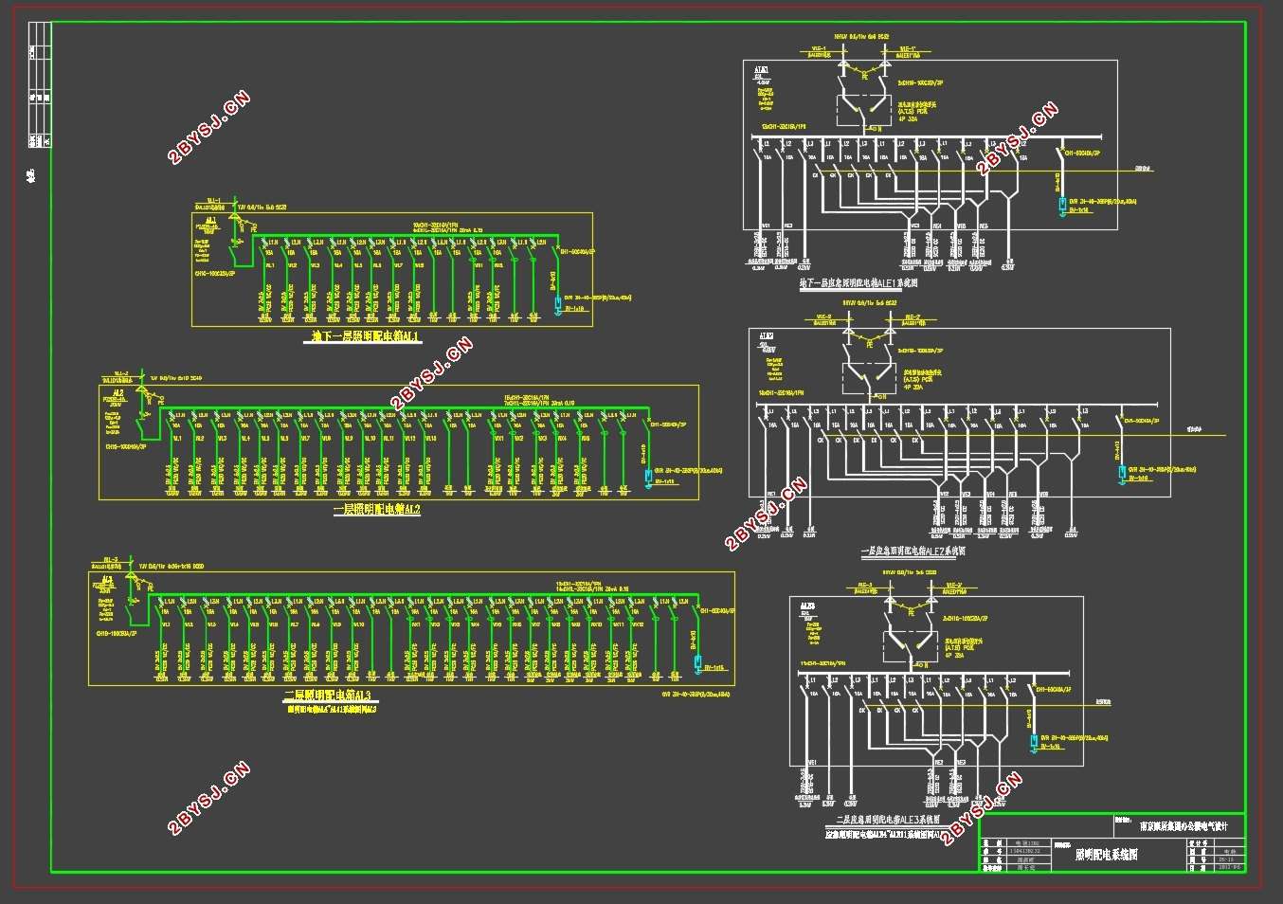
Task: Click the green busbar in AL1 box
Action: 407,235
